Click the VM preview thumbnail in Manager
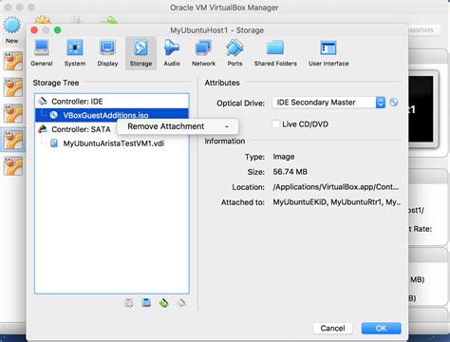The height and width of the screenshot is (342, 450). [423, 109]
